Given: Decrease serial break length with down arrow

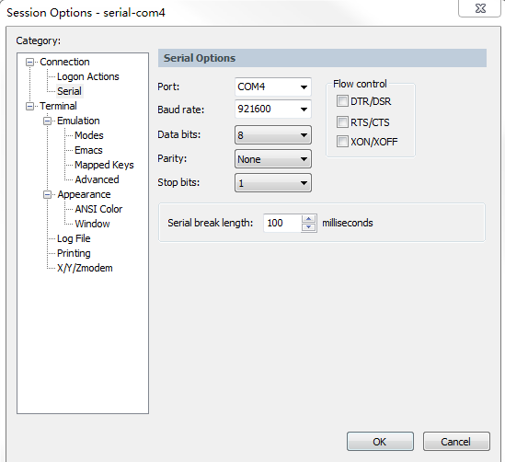Looking at the screenshot, I should tap(308, 227).
